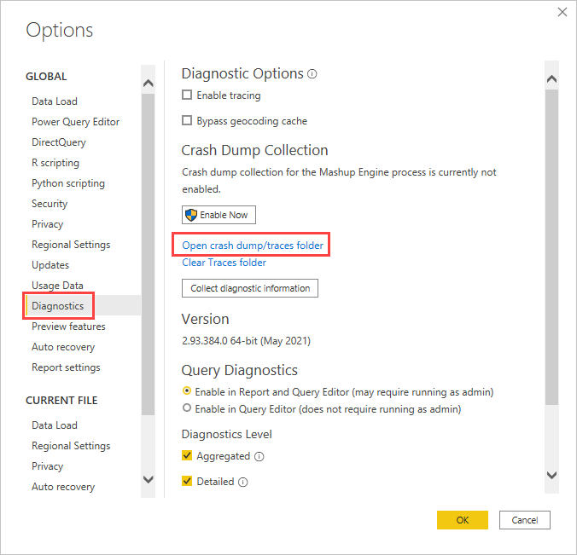Check Bypass geocoding cache
Viewport: 577px width, 555px height.
187,121
